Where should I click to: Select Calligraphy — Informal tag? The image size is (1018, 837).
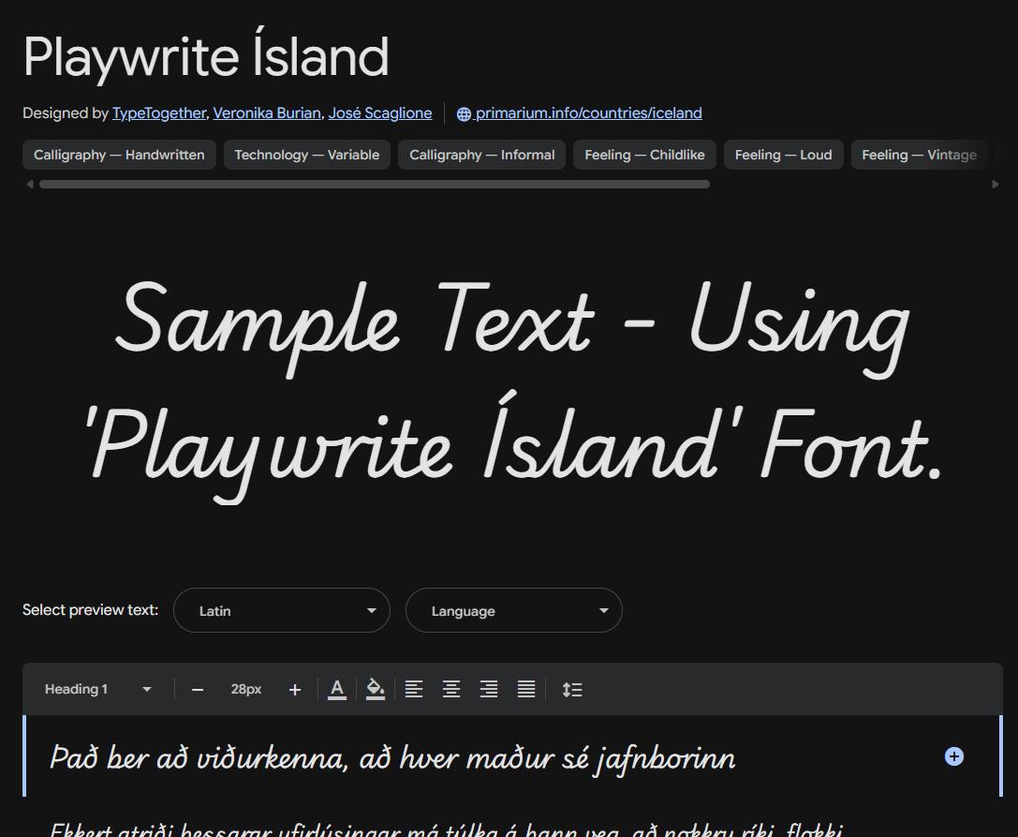point(481,155)
